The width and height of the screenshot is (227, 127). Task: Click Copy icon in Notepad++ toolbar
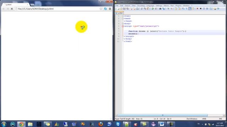pyautogui.click(x=145, y=9)
